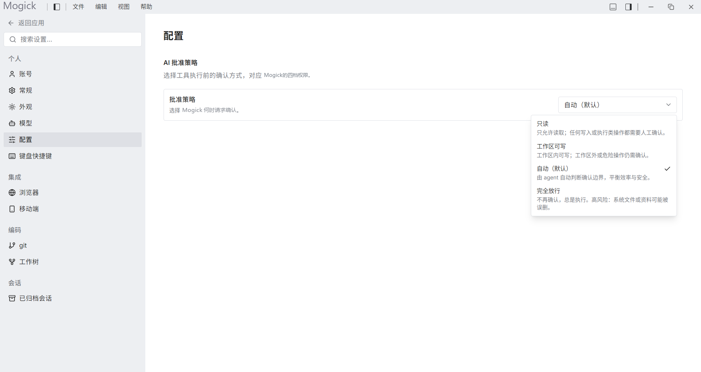
Task: Focus the 搜索设置 search field
Action: point(73,39)
